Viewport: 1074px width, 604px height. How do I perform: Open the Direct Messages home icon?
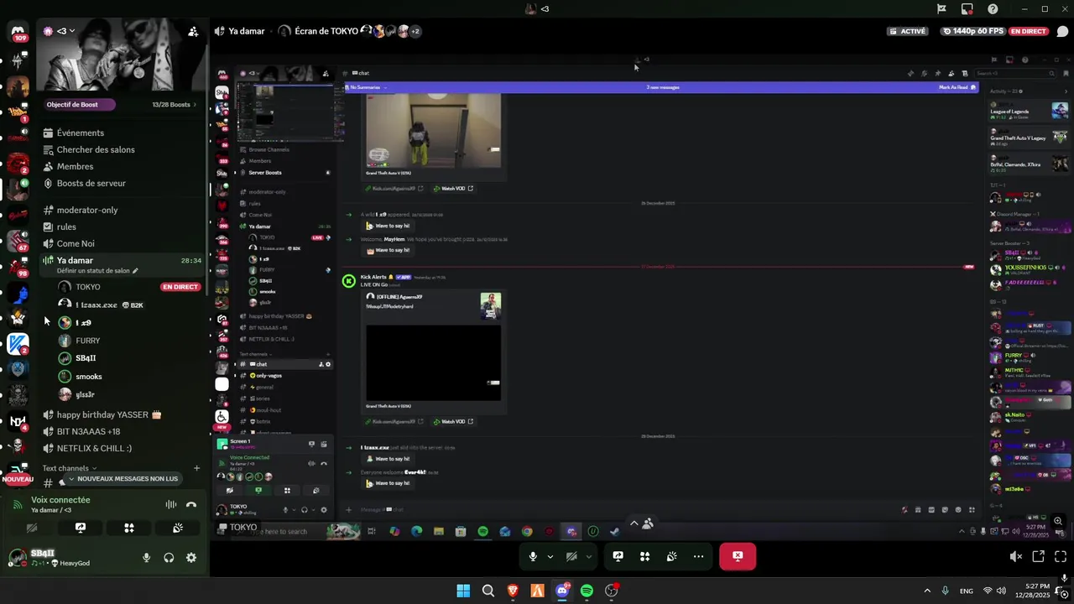click(18, 34)
